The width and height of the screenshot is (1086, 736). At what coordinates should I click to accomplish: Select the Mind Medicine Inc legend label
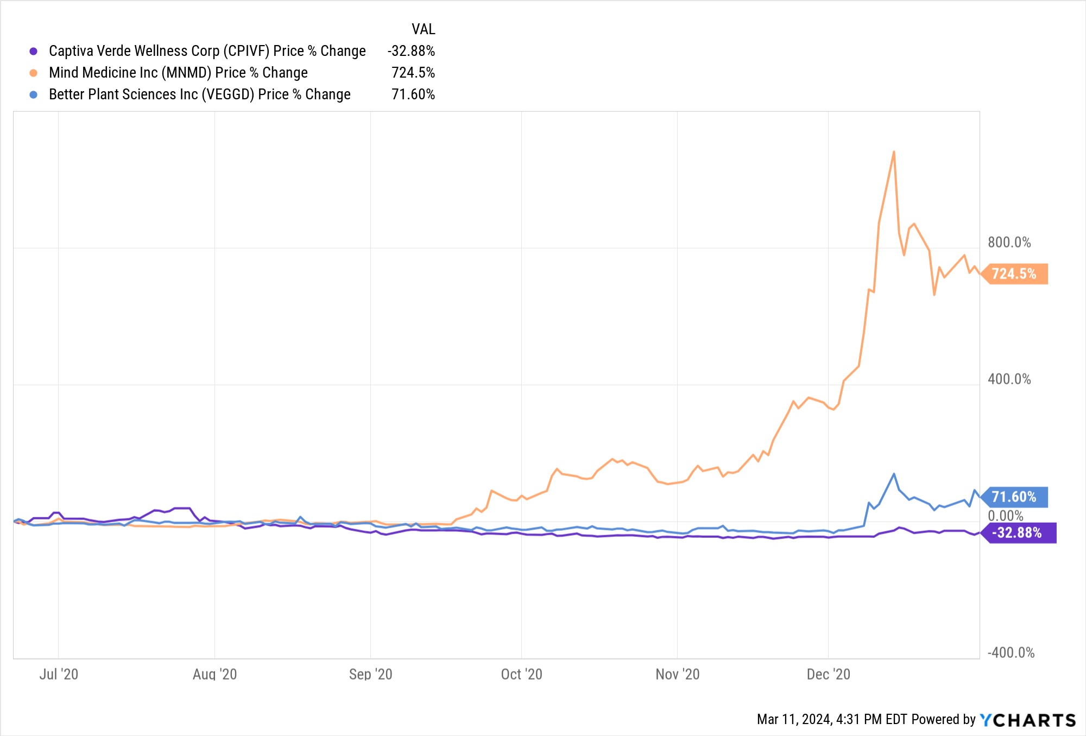[178, 73]
